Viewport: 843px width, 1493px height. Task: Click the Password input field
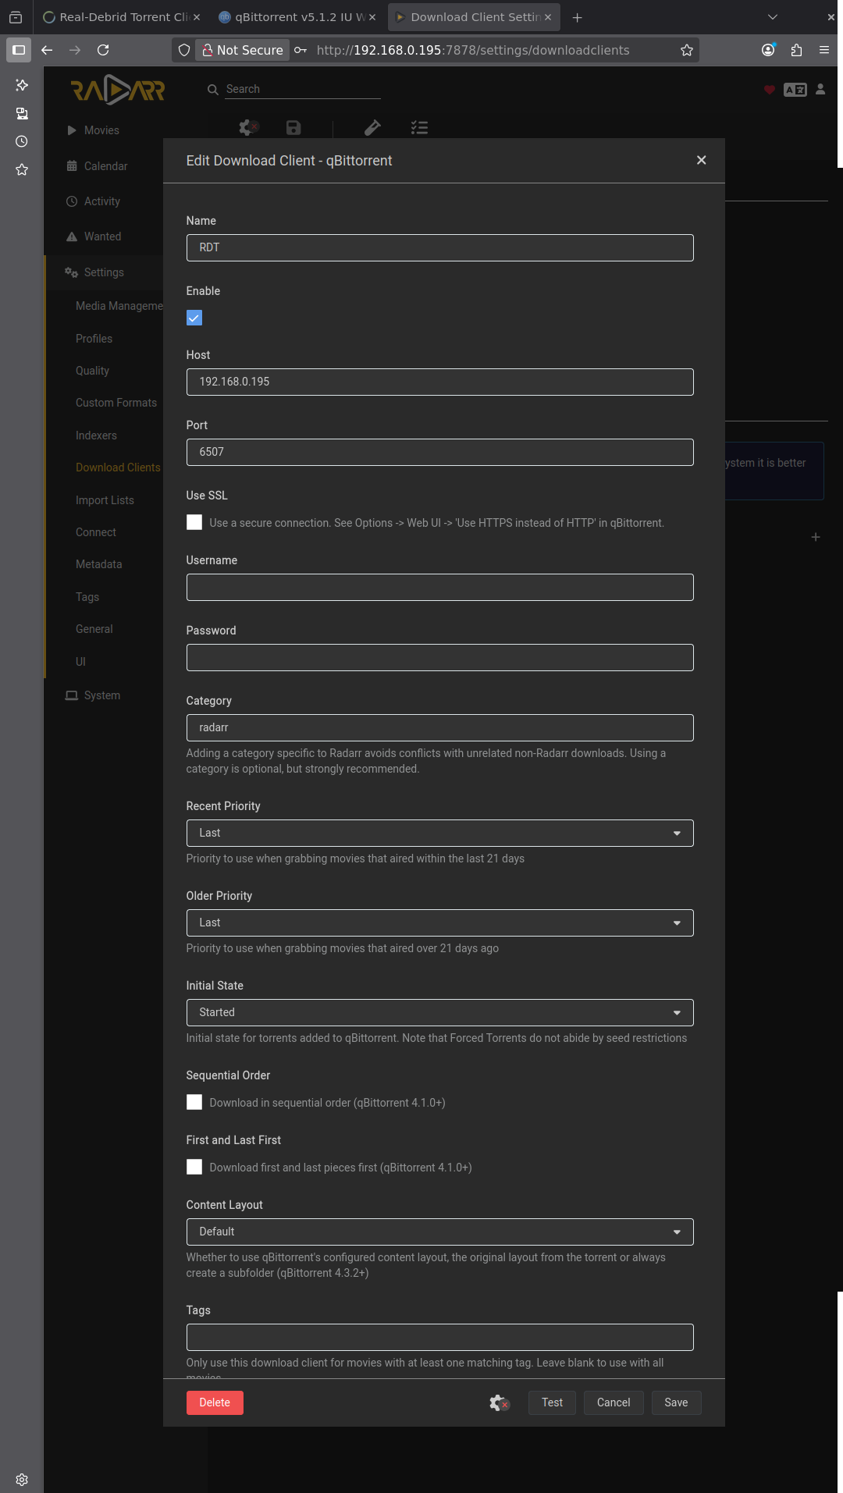tap(439, 657)
